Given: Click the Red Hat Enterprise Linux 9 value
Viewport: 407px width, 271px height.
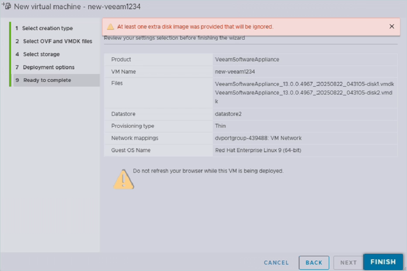Looking at the screenshot, I should click(258, 150).
